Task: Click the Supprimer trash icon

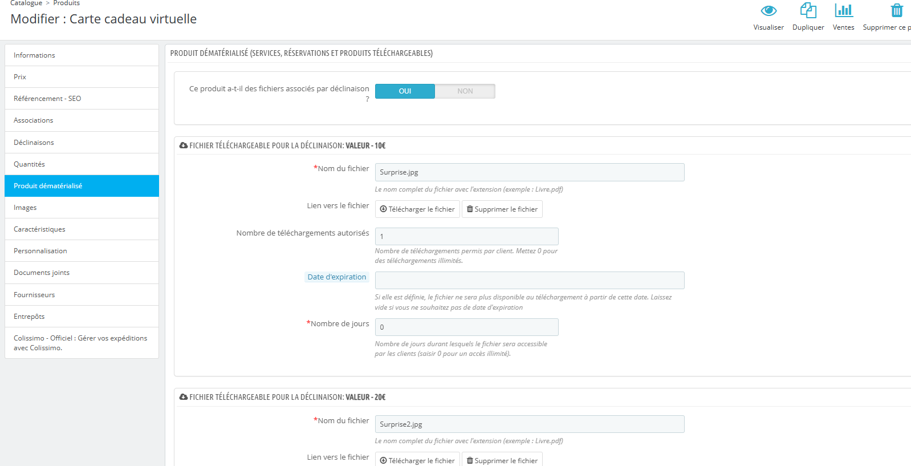Action: [x=897, y=11]
